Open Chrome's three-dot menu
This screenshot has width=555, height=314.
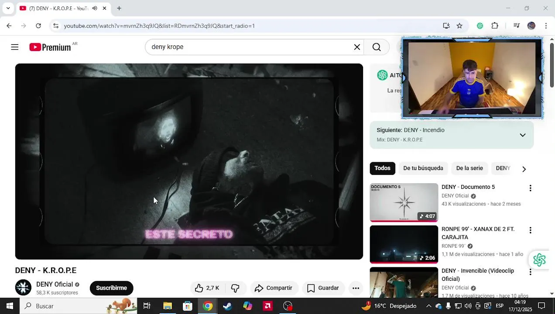[546, 26]
